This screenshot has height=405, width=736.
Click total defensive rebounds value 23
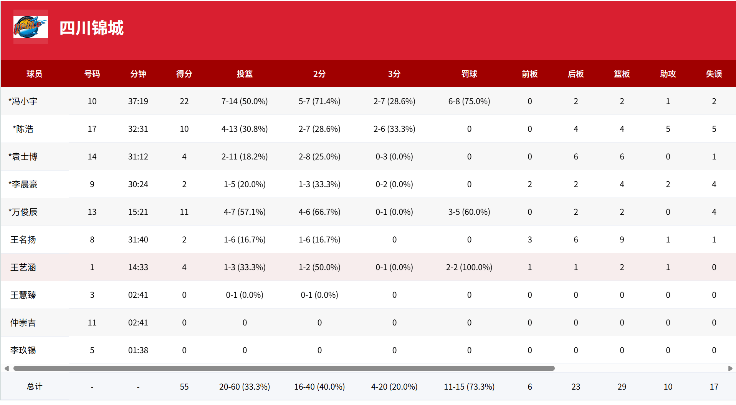pos(576,387)
